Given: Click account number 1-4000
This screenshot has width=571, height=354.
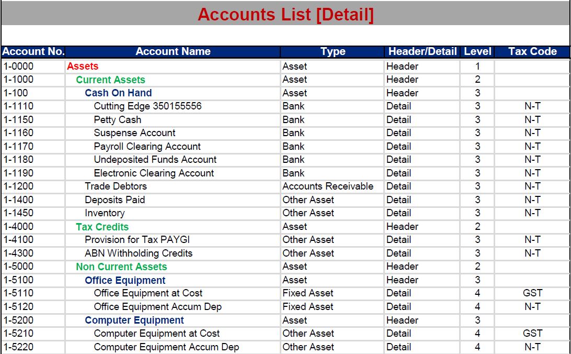Looking at the screenshot, I should tap(18, 226).
